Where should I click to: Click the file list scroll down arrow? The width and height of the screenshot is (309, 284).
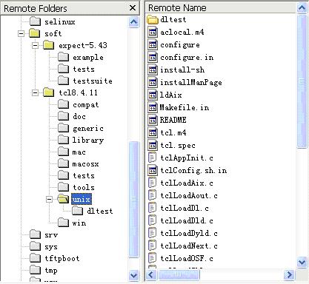[302, 262]
